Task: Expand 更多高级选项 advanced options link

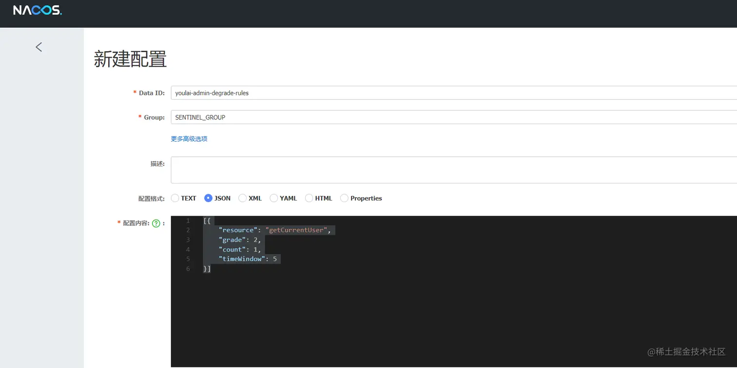Action: point(189,139)
